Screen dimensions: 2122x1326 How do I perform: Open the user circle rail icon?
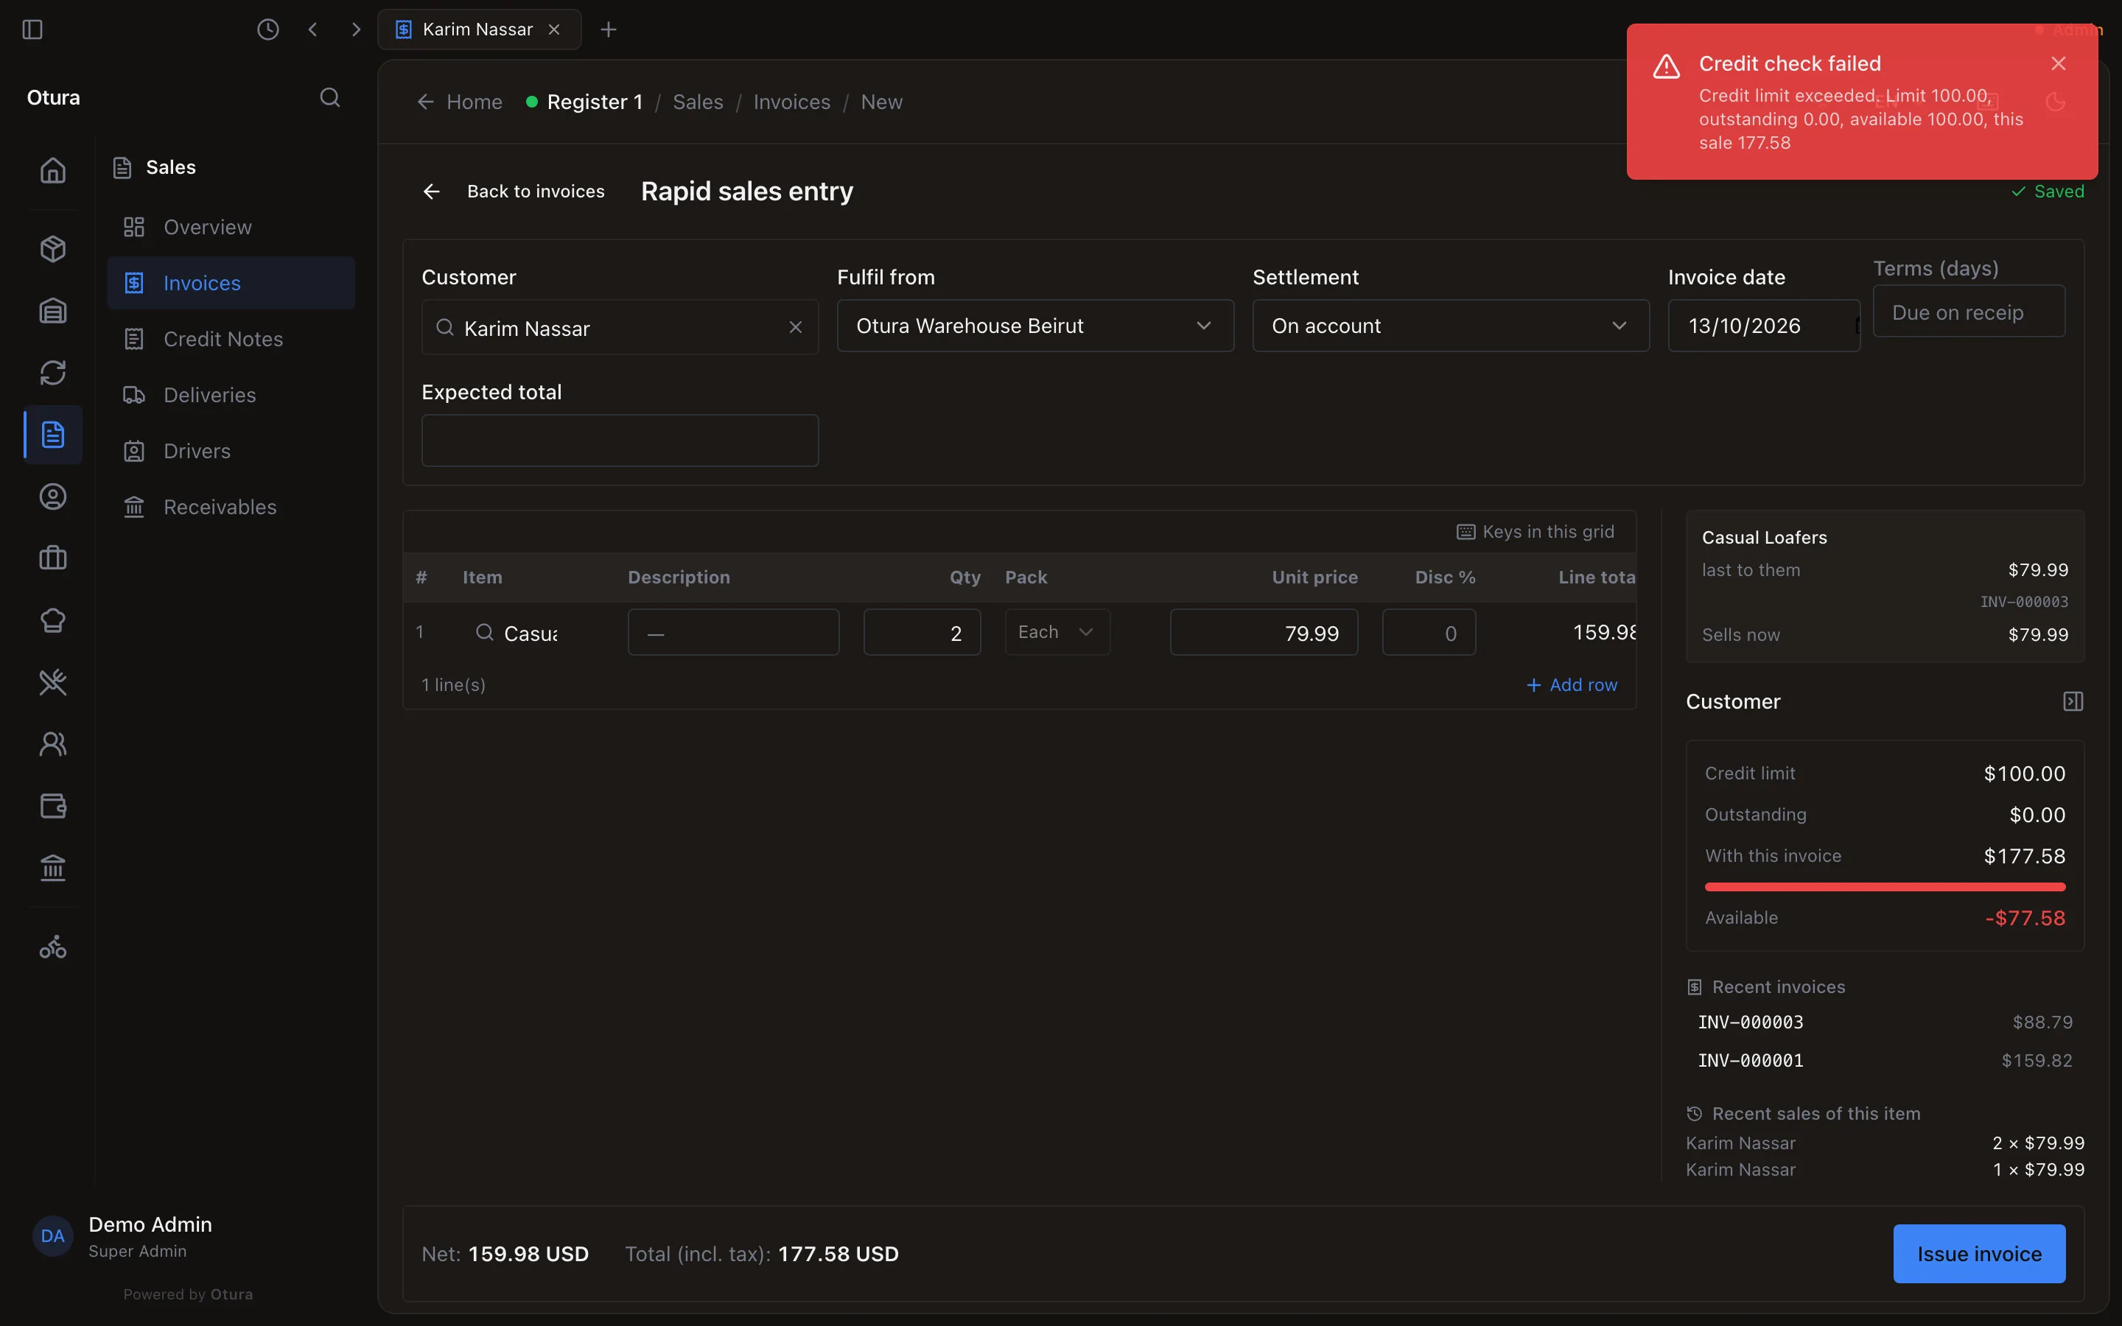pyautogui.click(x=52, y=497)
